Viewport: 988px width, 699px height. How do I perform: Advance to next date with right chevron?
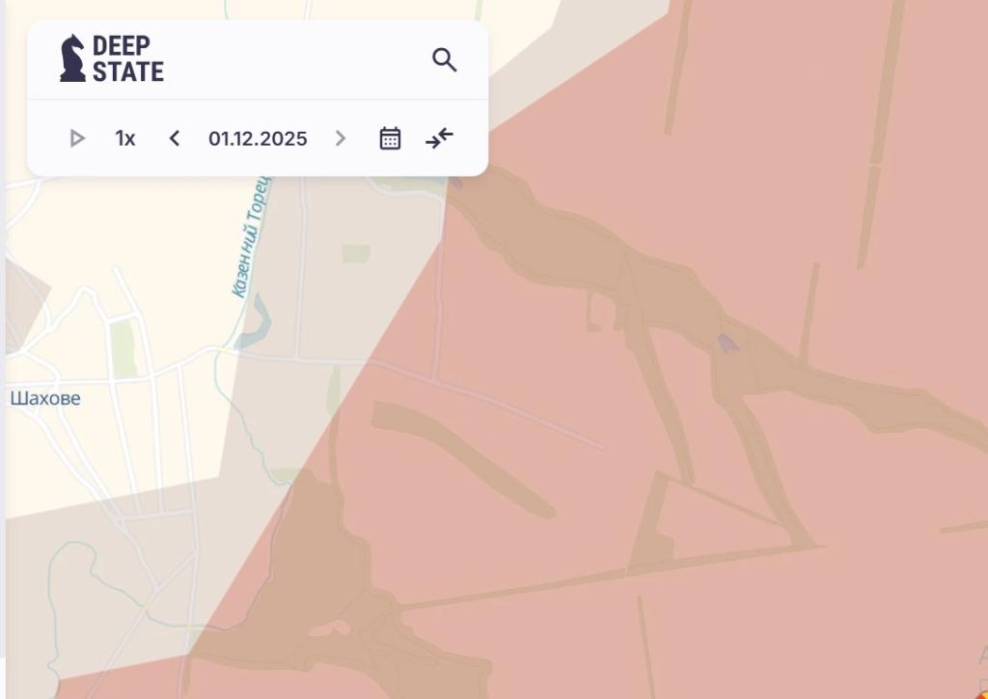pyautogui.click(x=341, y=139)
